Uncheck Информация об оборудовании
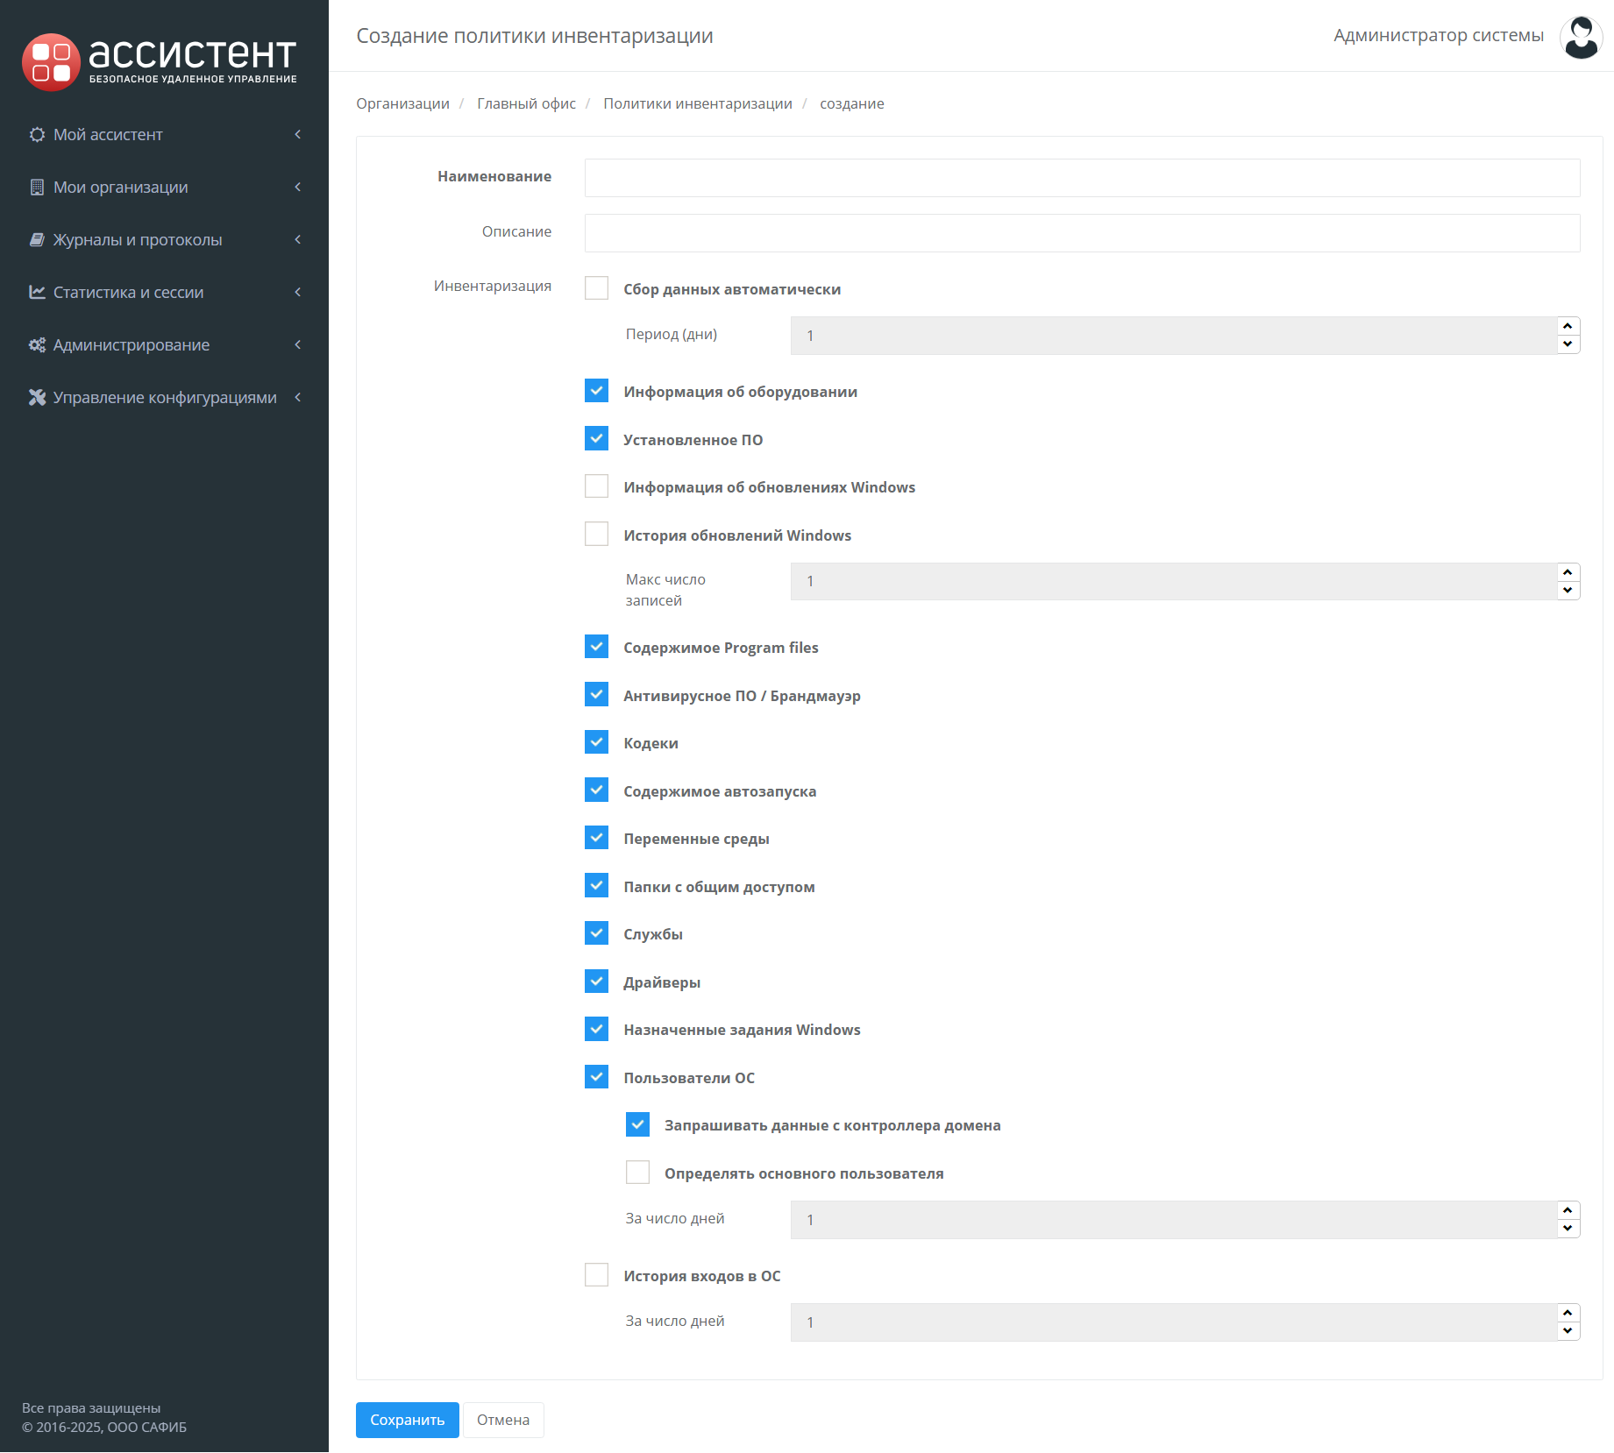 click(596, 391)
